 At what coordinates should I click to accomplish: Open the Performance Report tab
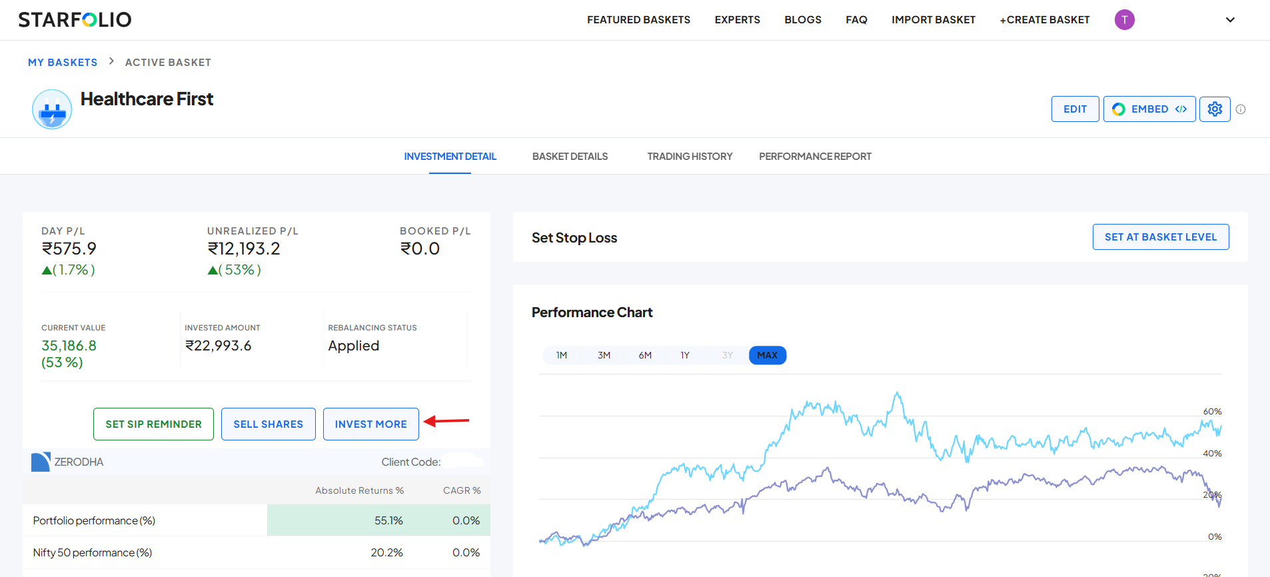coord(815,157)
